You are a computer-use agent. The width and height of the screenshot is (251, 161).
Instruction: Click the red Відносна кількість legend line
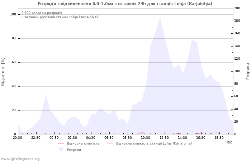click(x=61, y=143)
